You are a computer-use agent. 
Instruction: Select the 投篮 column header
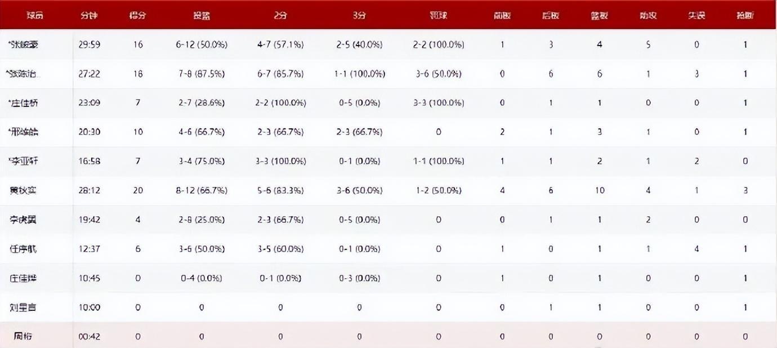click(201, 16)
